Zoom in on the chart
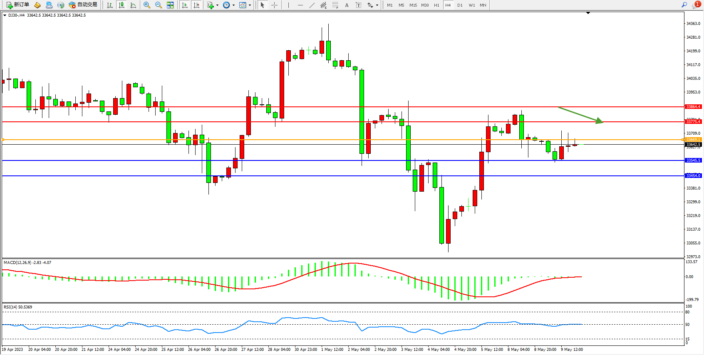704x355 pixels. pos(147,5)
